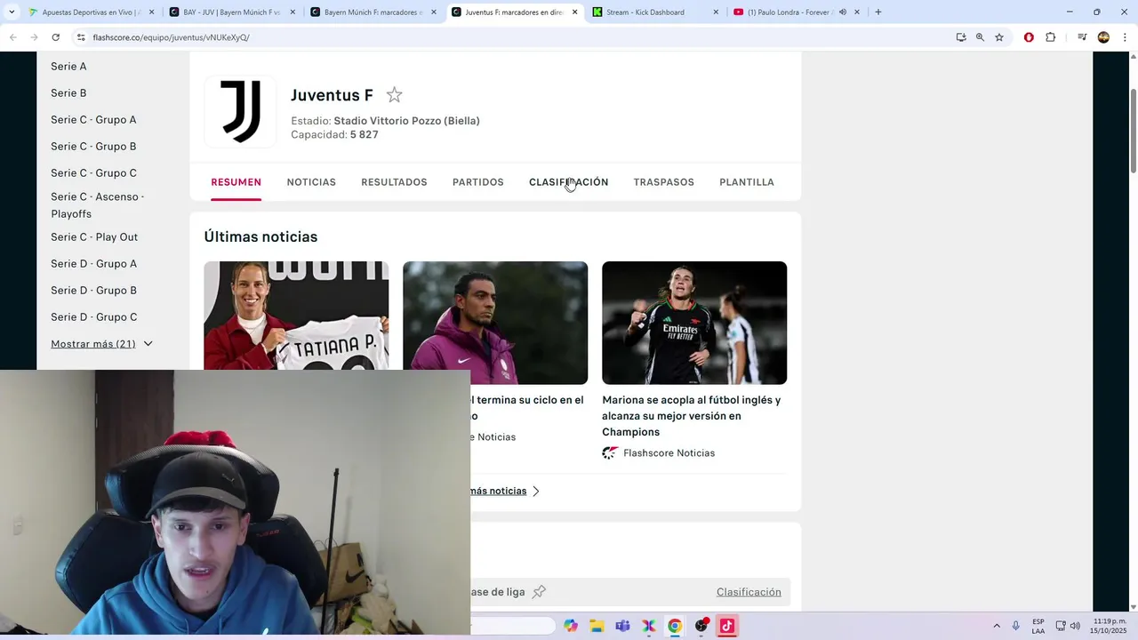Viewport: 1138px width, 640px height.
Task: Expand Mostrar más (21) list
Action: point(101,344)
